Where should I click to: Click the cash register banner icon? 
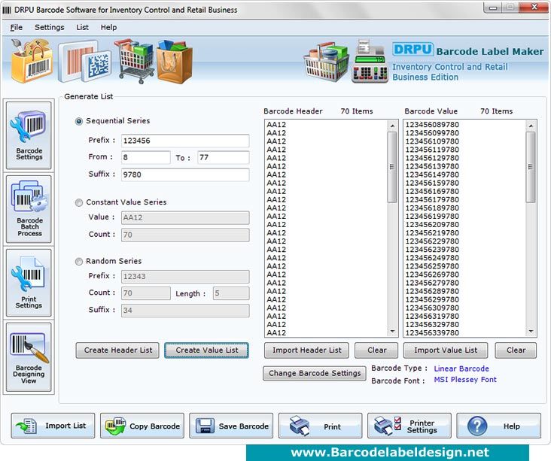click(370, 62)
